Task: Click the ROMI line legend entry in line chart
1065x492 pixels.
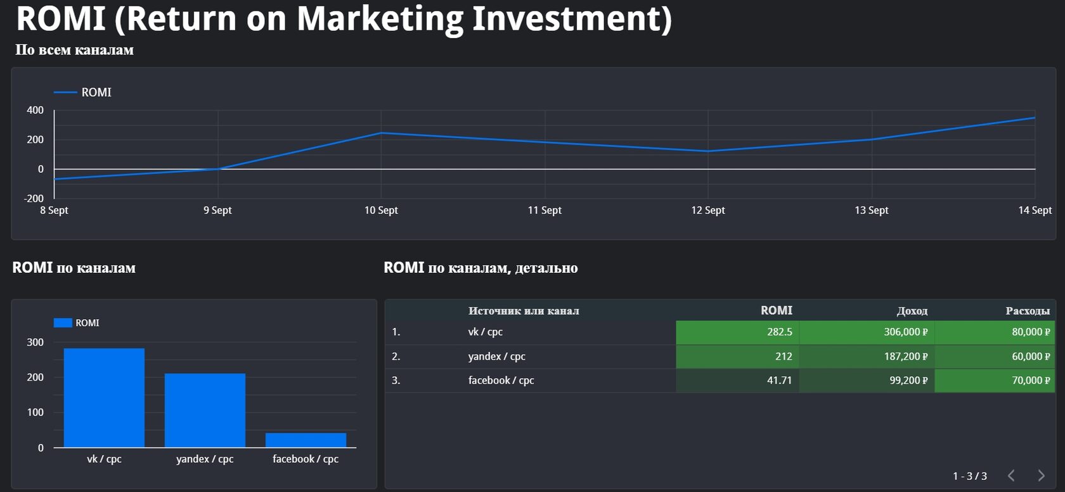Action: pyautogui.click(x=82, y=92)
